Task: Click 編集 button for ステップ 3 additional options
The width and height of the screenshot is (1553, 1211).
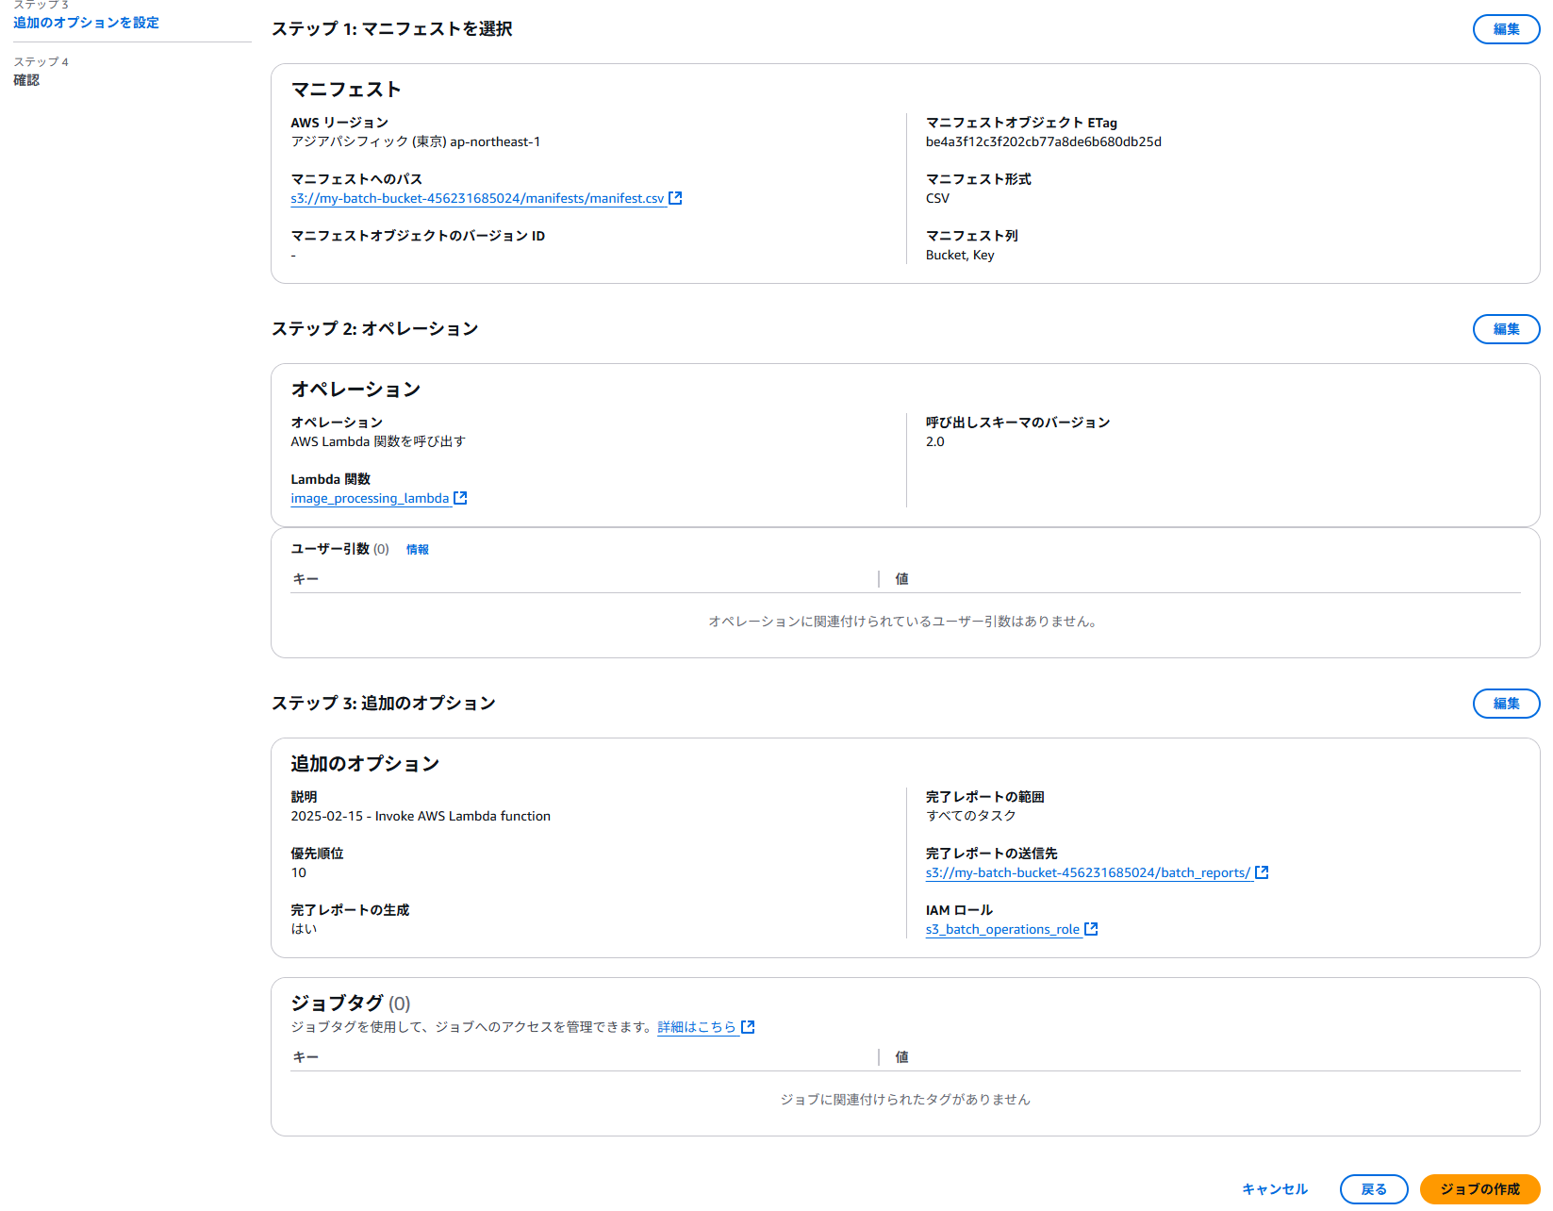Action: click(x=1506, y=704)
